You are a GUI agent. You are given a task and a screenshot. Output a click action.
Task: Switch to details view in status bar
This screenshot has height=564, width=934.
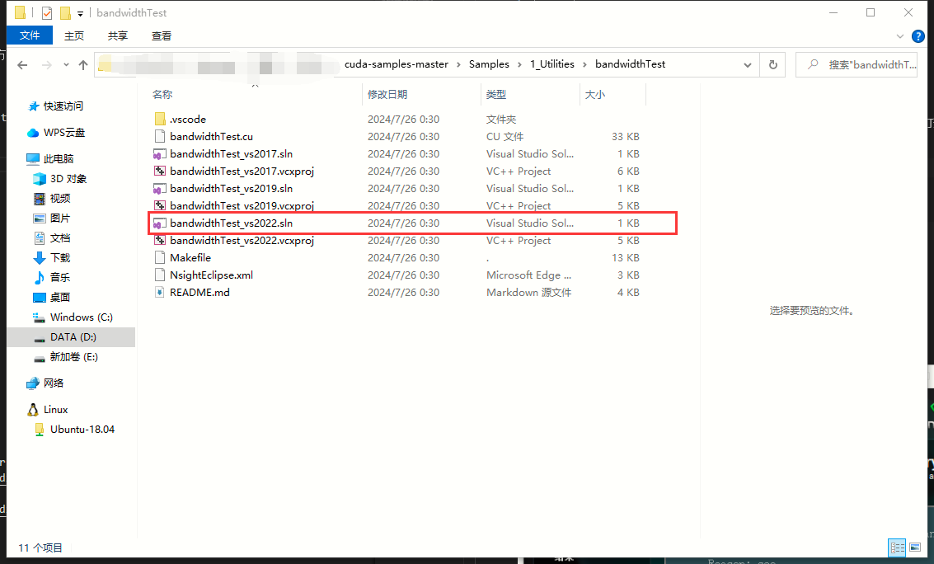(x=897, y=548)
